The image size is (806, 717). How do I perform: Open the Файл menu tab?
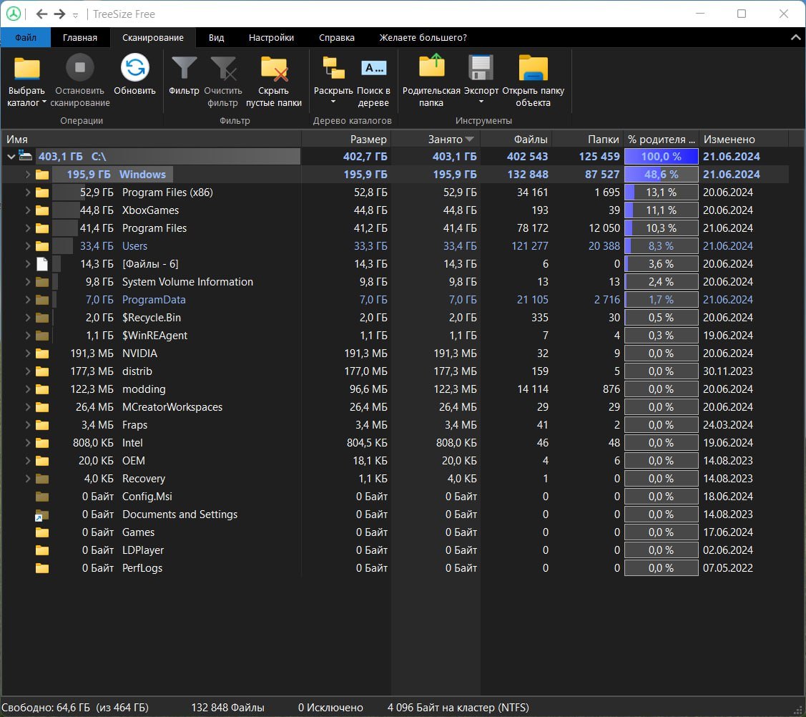[26, 37]
